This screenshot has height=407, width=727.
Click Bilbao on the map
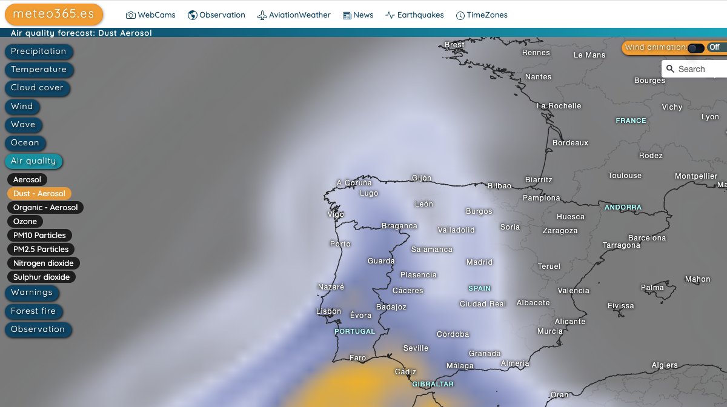[x=499, y=186]
